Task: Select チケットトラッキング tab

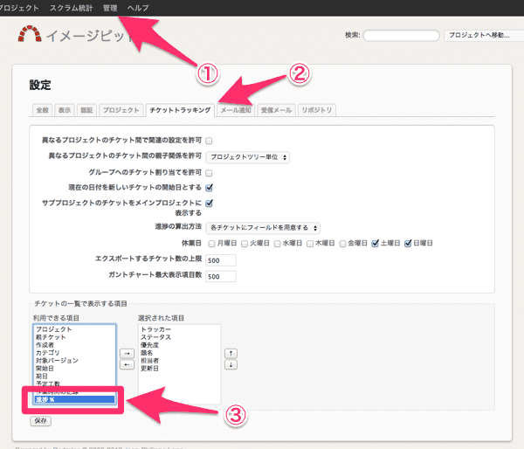Action: [x=180, y=110]
